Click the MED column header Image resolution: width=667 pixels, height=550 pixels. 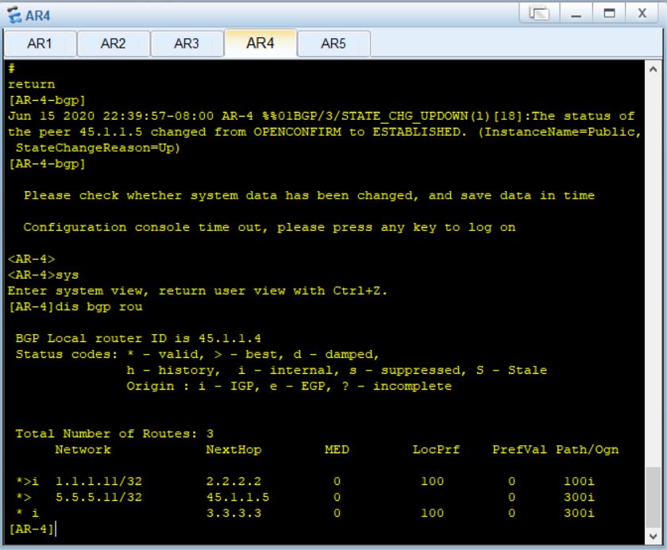click(337, 450)
